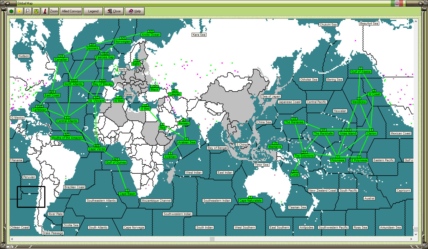Click the vertical scrollbar up arrow
The height and width of the screenshot is (249, 428).
click(416, 21)
